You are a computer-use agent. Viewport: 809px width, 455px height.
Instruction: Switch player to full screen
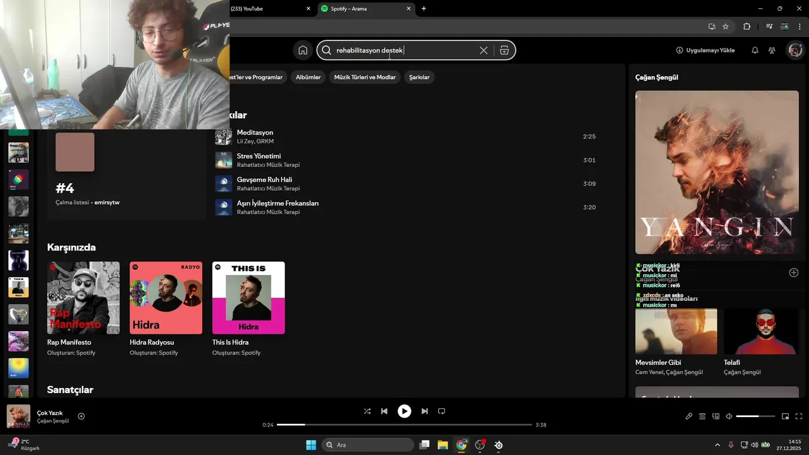[x=799, y=416]
